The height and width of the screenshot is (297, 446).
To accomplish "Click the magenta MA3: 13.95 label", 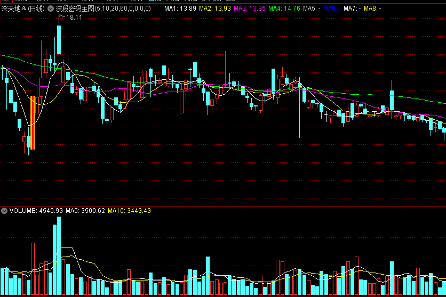I will click(250, 9).
